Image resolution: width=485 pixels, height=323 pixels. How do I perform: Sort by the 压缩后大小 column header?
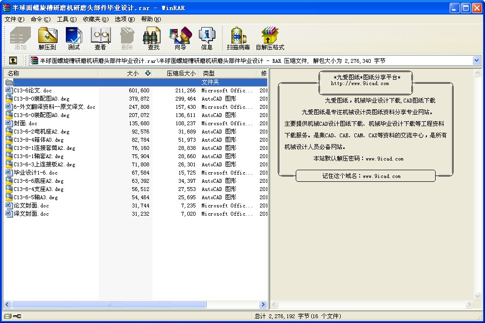point(175,73)
